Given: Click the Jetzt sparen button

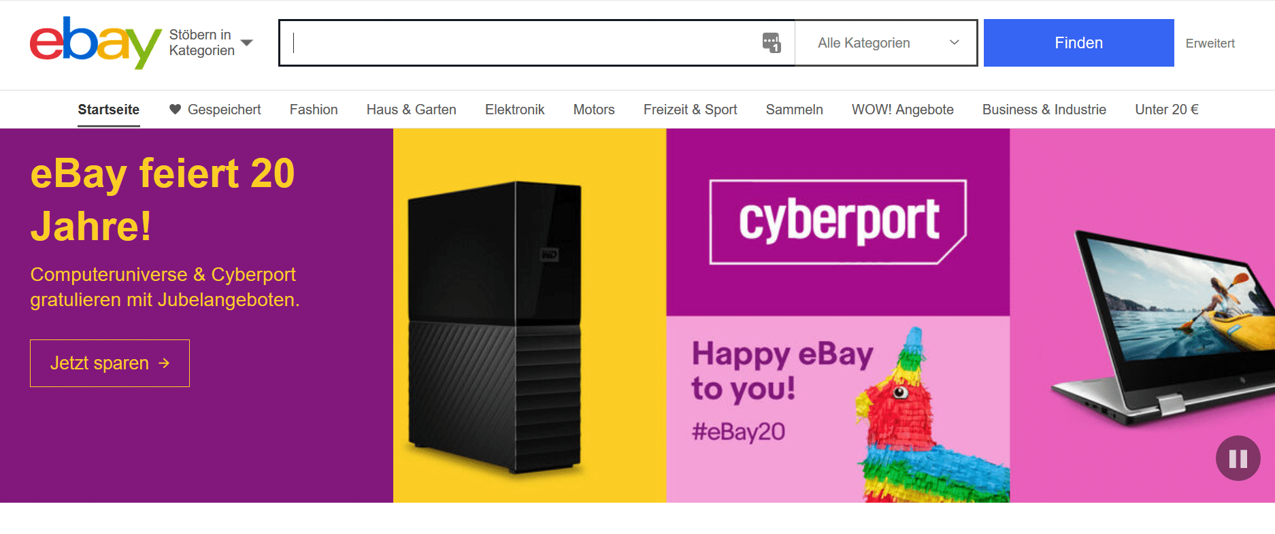Looking at the screenshot, I should [x=110, y=363].
